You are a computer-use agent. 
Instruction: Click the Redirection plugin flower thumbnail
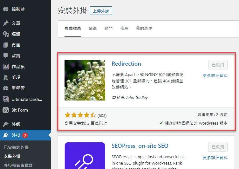[85, 80]
